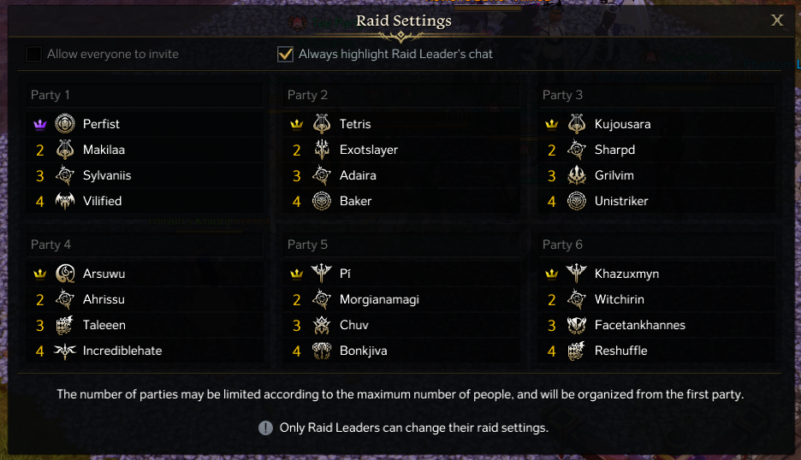Click the class icon next to Vilified
Image resolution: width=801 pixels, height=460 pixels.
coord(65,201)
